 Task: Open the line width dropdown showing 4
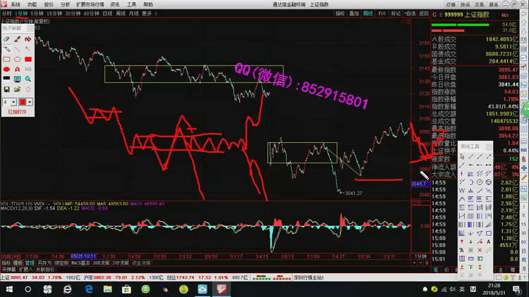(11, 102)
